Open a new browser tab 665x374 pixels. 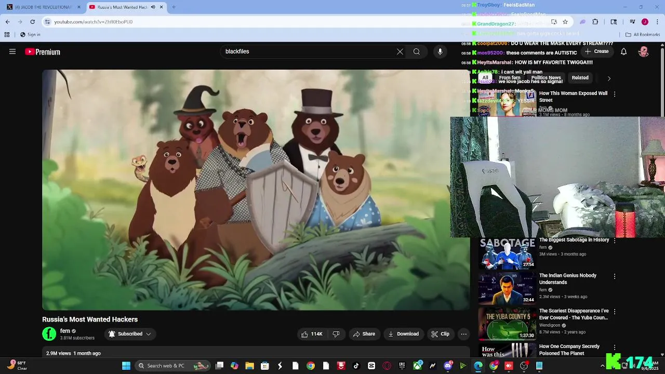click(x=174, y=7)
